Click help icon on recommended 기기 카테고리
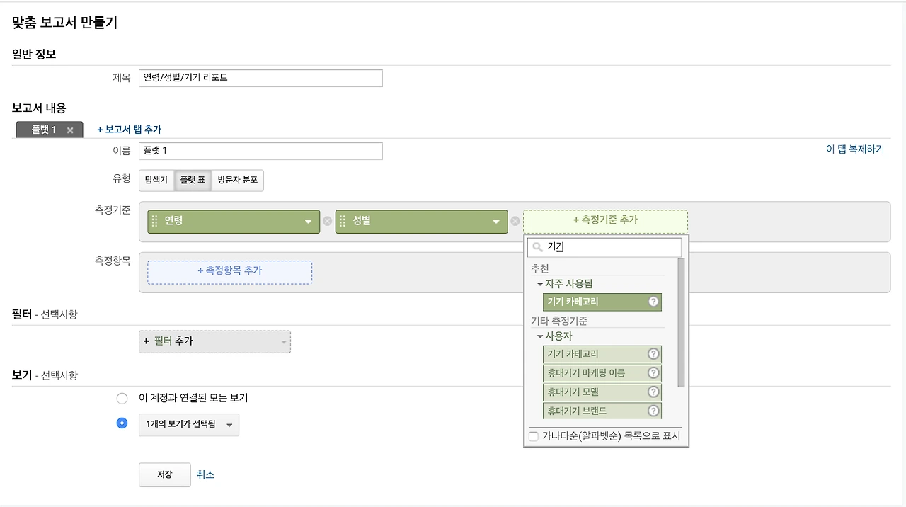This screenshot has width=906, height=507. (653, 302)
